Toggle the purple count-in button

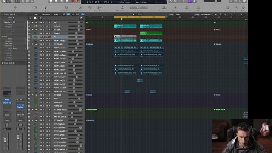pyautogui.click(x=190, y=1)
